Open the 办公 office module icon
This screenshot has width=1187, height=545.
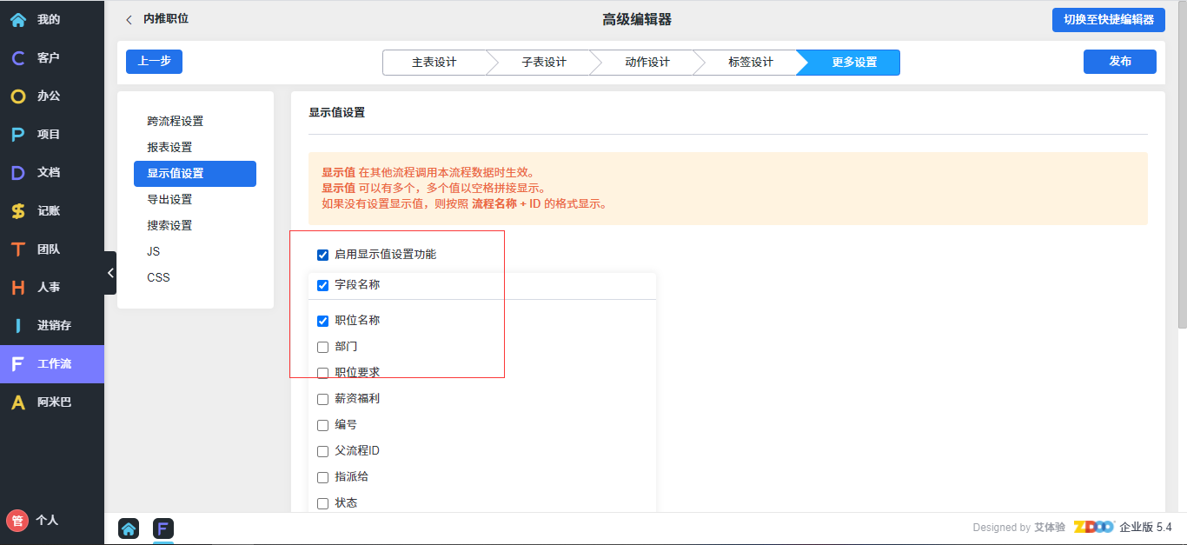point(17,96)
